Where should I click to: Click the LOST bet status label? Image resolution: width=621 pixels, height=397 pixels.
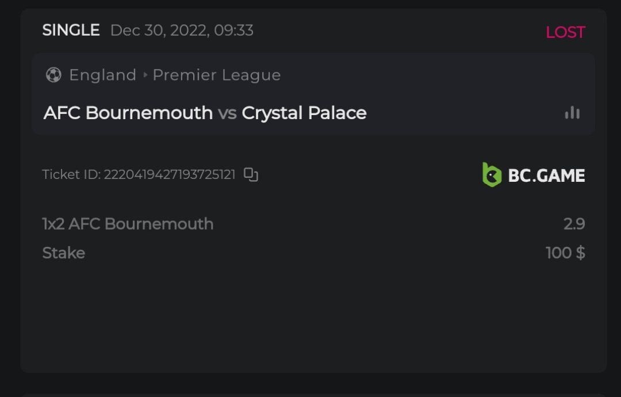[565, 32]
